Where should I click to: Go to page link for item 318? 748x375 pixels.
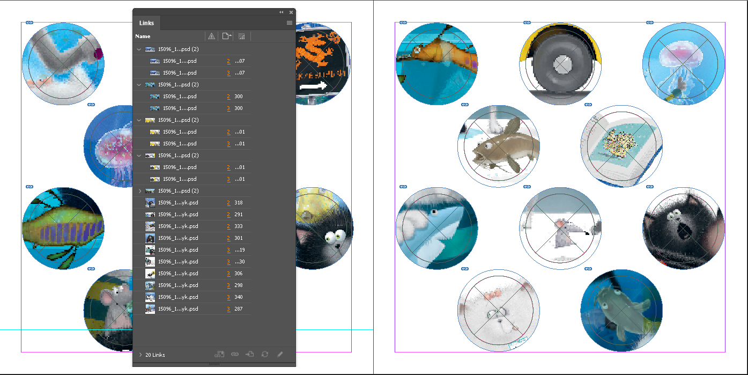tap(228, 203)
